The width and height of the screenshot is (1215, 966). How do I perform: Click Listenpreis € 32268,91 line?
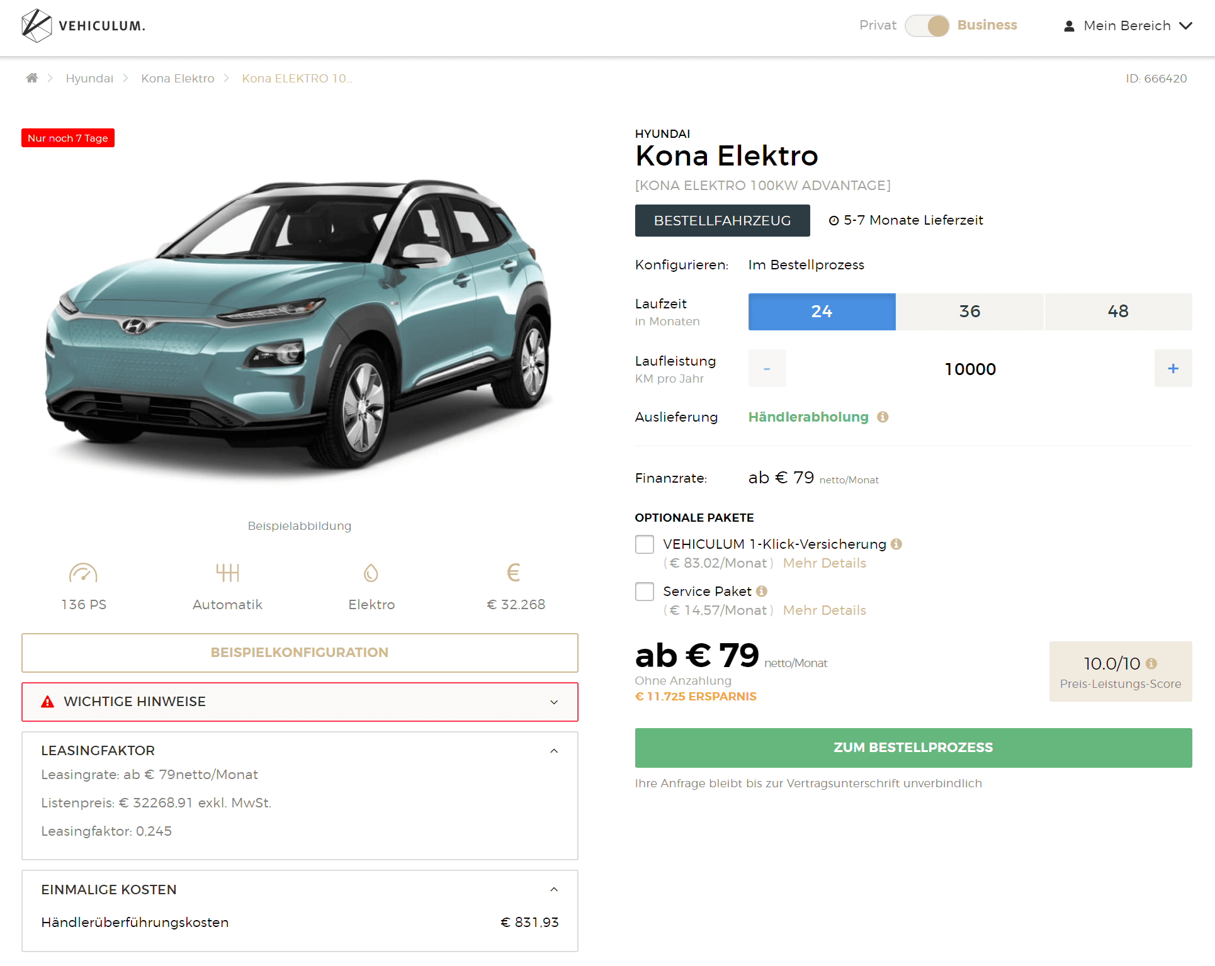[x=156, y=802]
